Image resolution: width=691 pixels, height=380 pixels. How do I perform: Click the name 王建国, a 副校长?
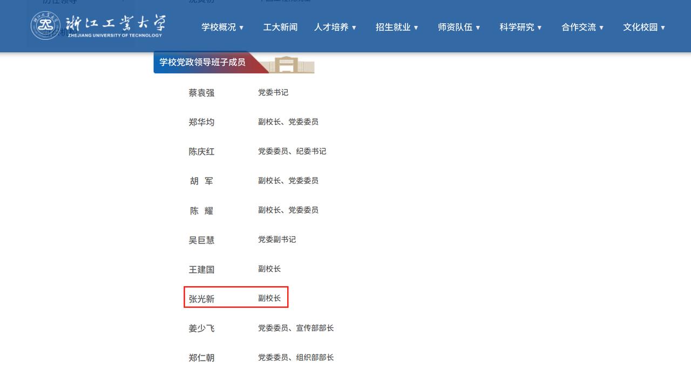tap(201, 268)
